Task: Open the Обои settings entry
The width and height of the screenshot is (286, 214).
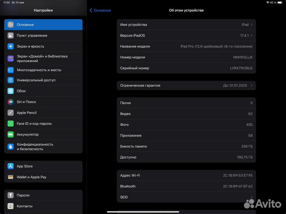Action: [43, 91]
